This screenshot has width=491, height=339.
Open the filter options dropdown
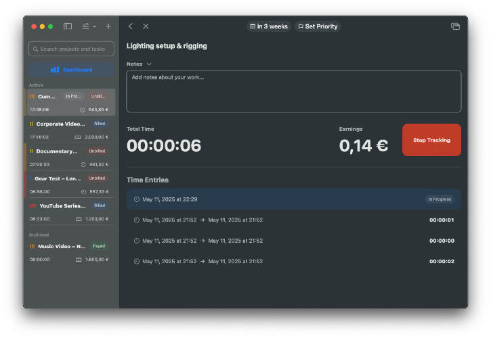pyautogui.click(x=89, y=26)
